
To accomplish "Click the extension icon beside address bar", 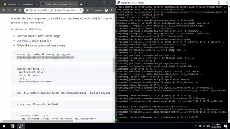I will point(87,10).
